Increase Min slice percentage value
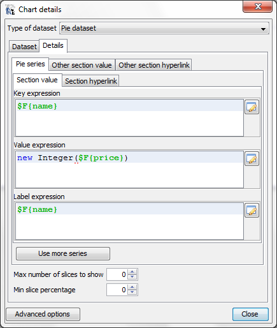Image resolution: width=277 pixels, height=328 pixels. 132,287
